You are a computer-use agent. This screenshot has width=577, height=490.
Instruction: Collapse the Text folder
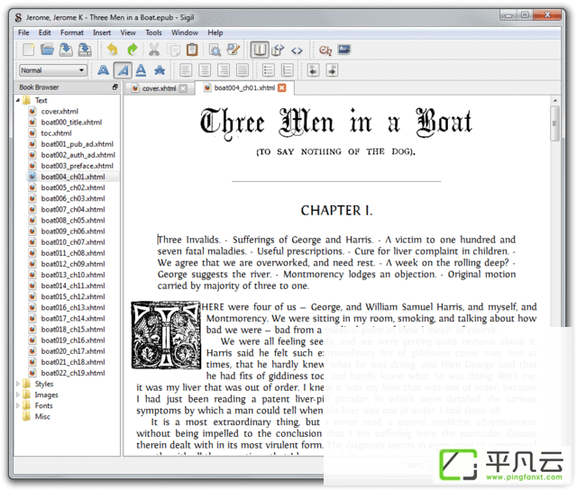click(18, 100)
